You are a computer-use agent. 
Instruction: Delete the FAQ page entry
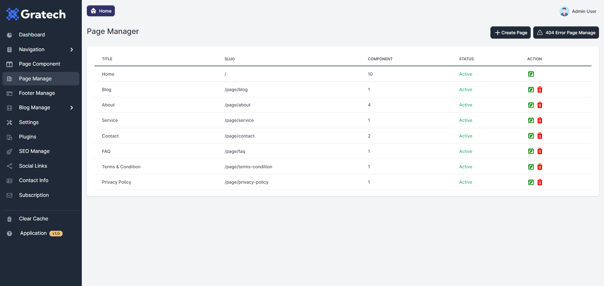tap(540, 151)
